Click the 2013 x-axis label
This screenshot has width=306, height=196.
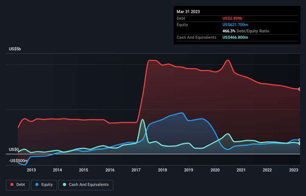click(31, 170)
